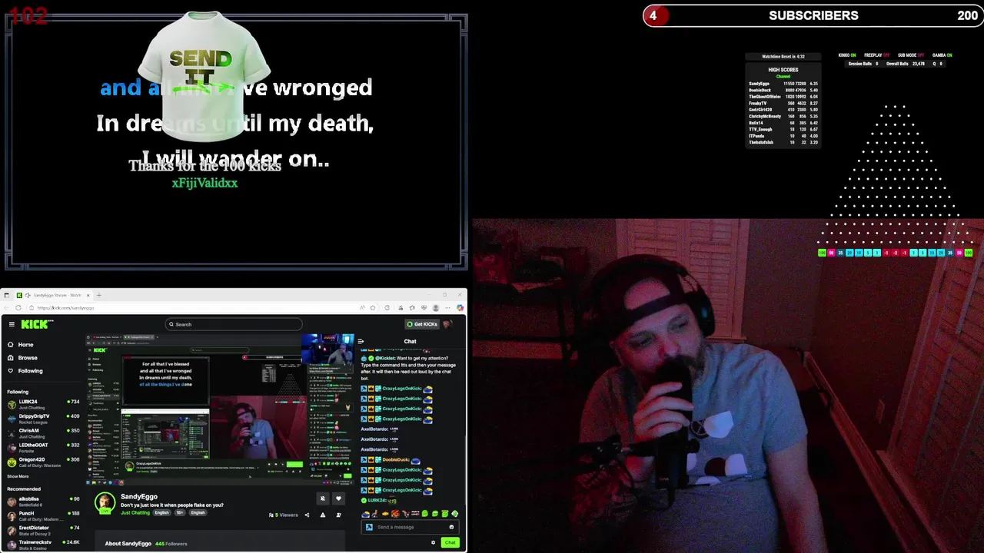
Task: Open the browser three-dot menu
Action: [x=448, y=308]
